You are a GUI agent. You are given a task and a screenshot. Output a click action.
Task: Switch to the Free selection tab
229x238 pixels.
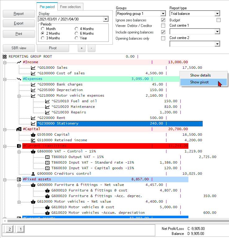click(x=70, y=7)
